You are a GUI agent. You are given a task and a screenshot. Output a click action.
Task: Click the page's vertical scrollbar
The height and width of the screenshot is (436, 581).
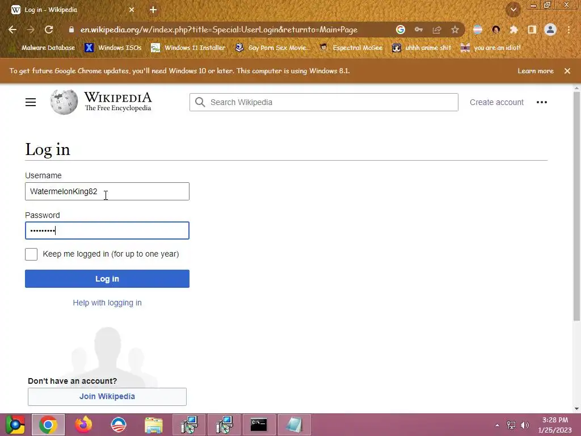pyautogui.click(x=576, y=206)
